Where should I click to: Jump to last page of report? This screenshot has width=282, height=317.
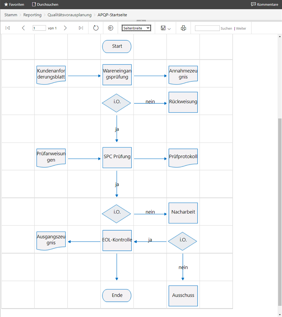click(81, 28)
